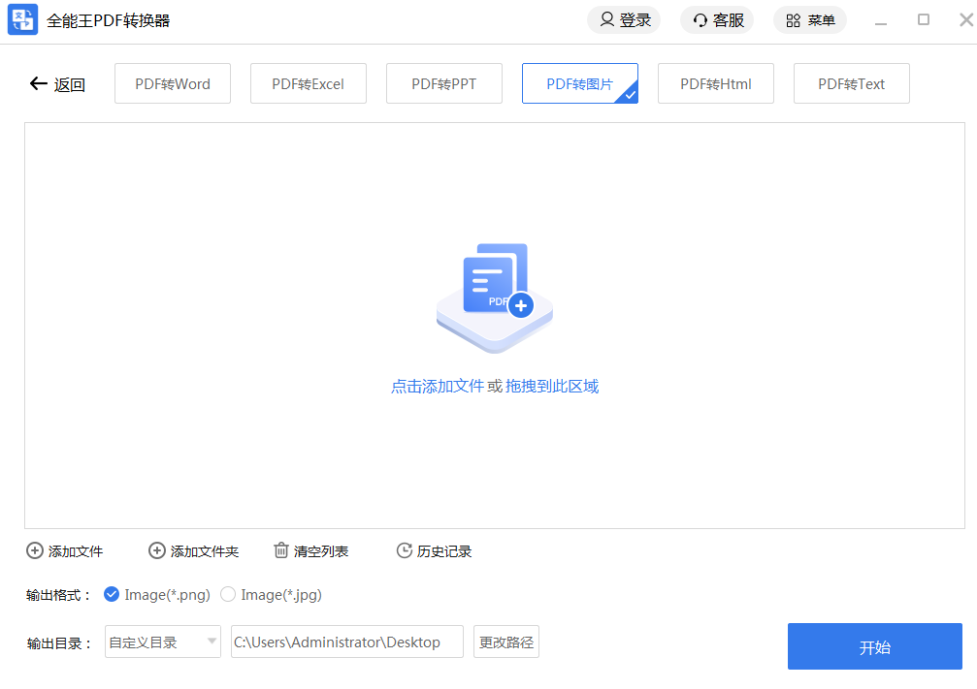Switch to the PDF转PPT tab

pos(444,84)
